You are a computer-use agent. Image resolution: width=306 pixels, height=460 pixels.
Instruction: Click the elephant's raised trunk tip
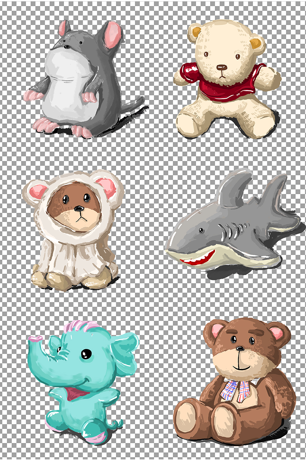35,339
